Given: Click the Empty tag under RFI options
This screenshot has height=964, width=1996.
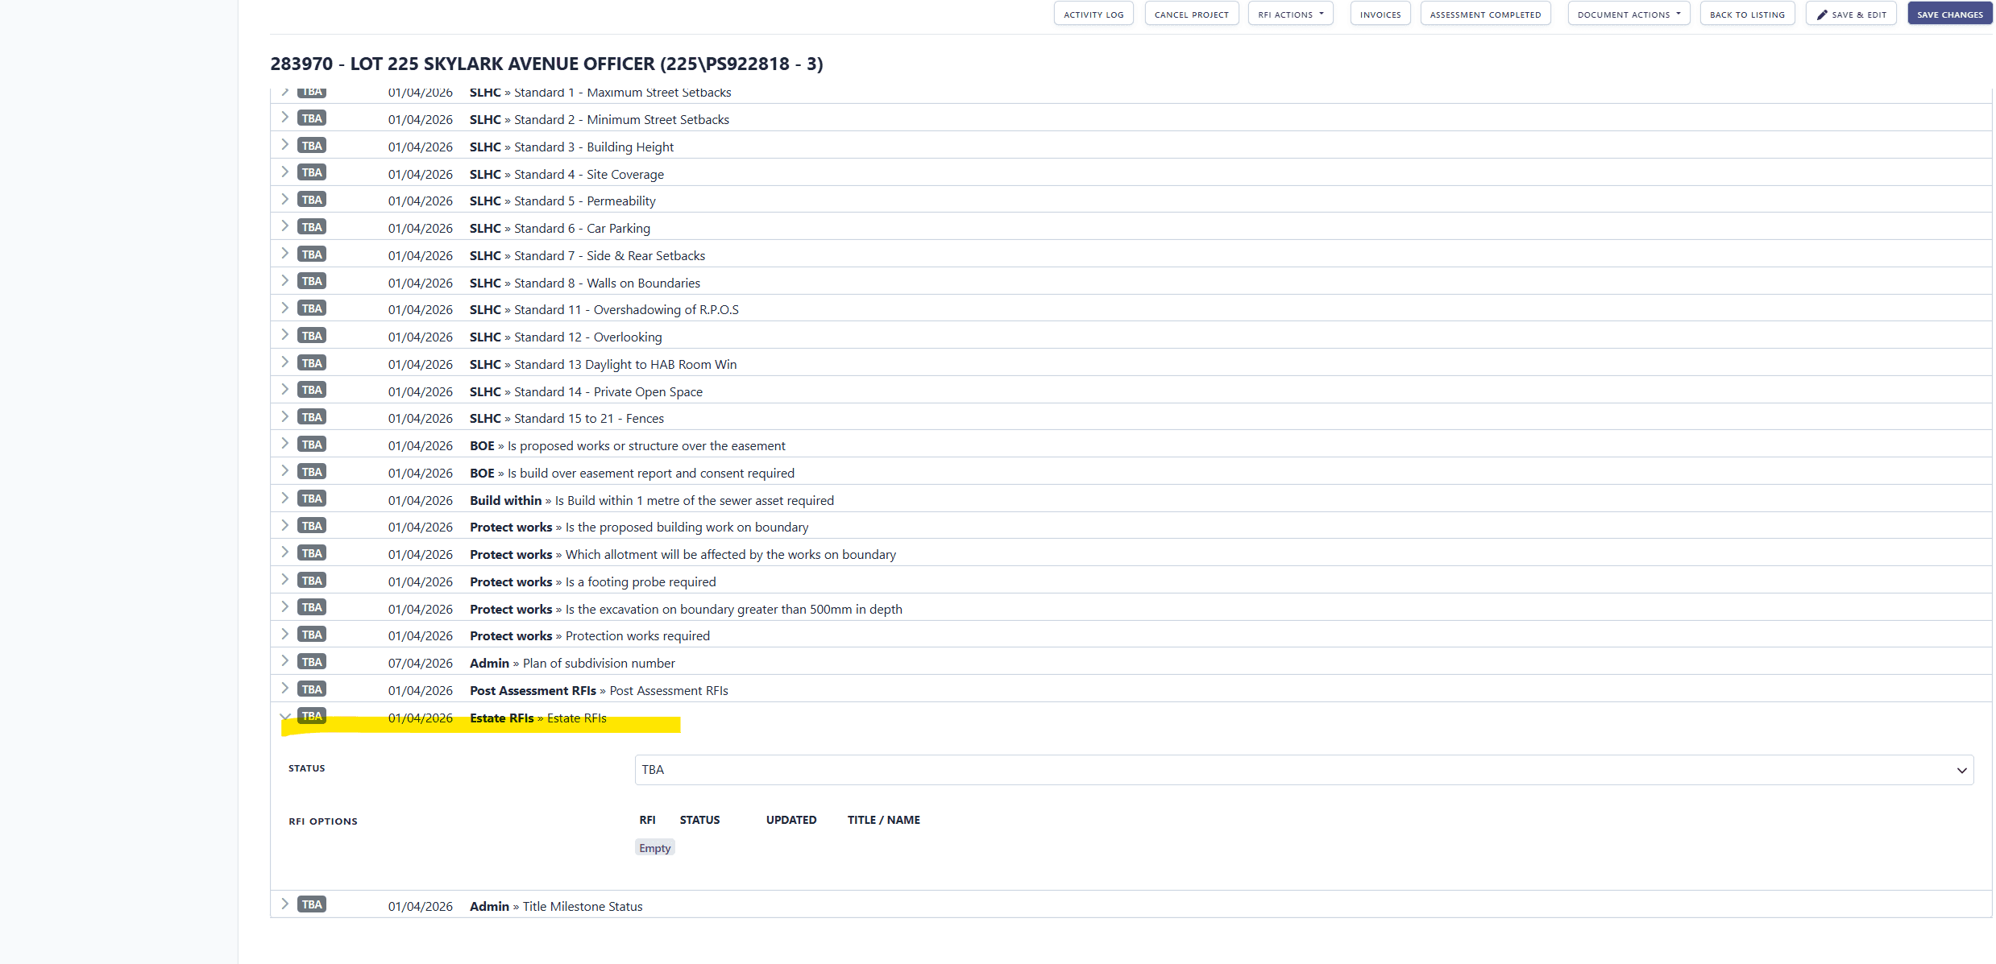Looking at the screenshot, I should pyautogui.click(x=654, y=848).
